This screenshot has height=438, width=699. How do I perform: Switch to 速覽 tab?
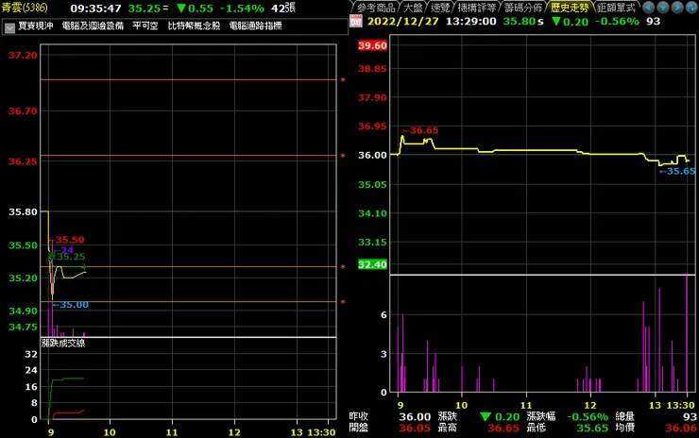pos(440,8)
